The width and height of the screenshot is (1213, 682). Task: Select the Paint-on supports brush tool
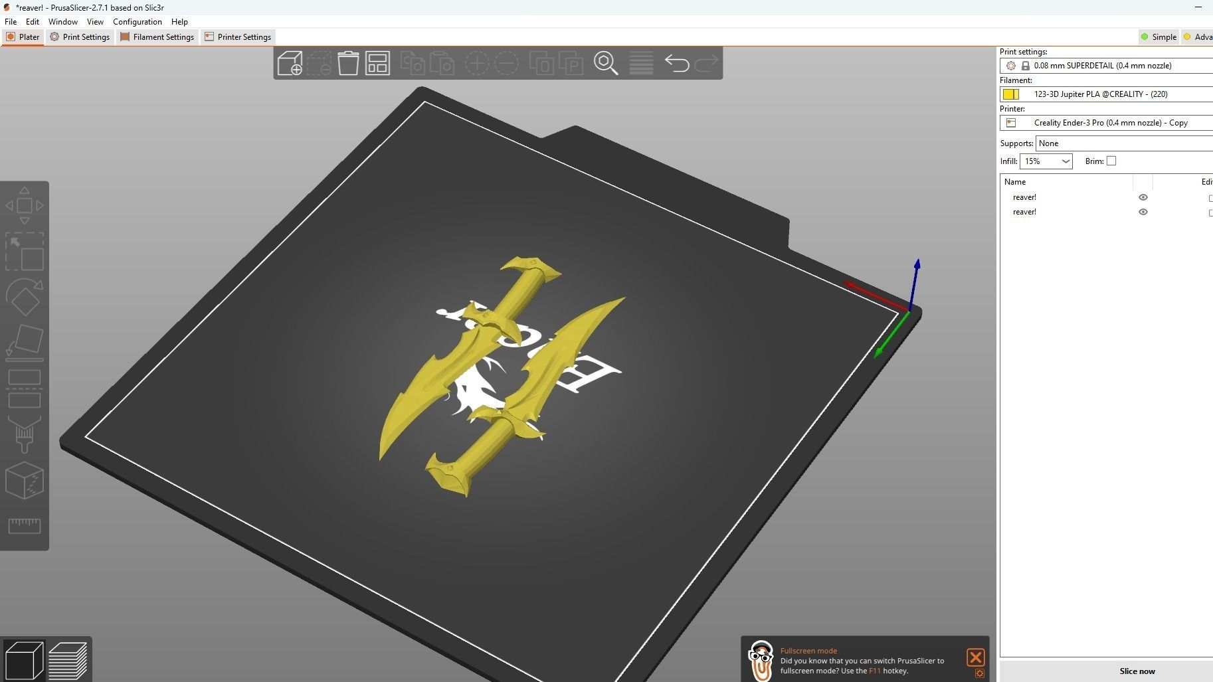[x=25, y=434]
